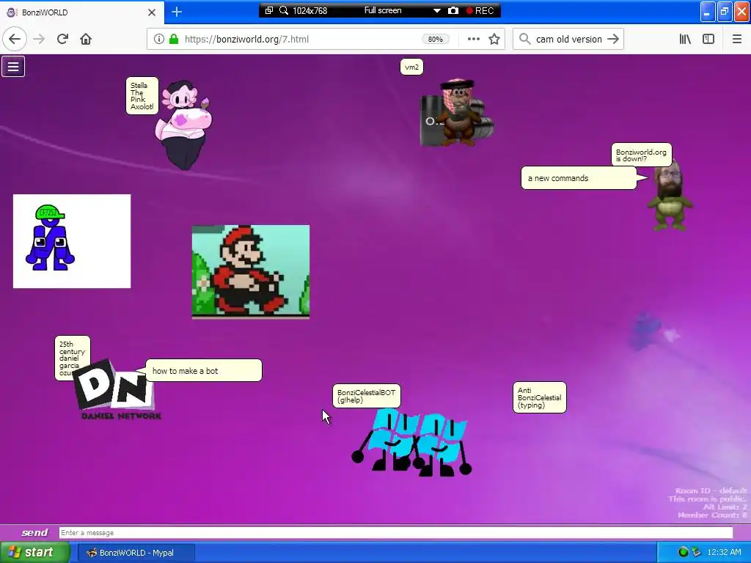Open the Library panel
The width and height of the screenshot is (751, 563).
[685, 40]
